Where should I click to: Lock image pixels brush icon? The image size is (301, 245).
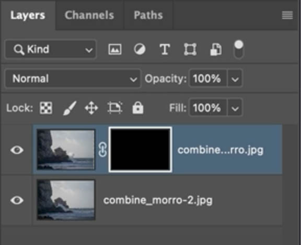(70, 108)
